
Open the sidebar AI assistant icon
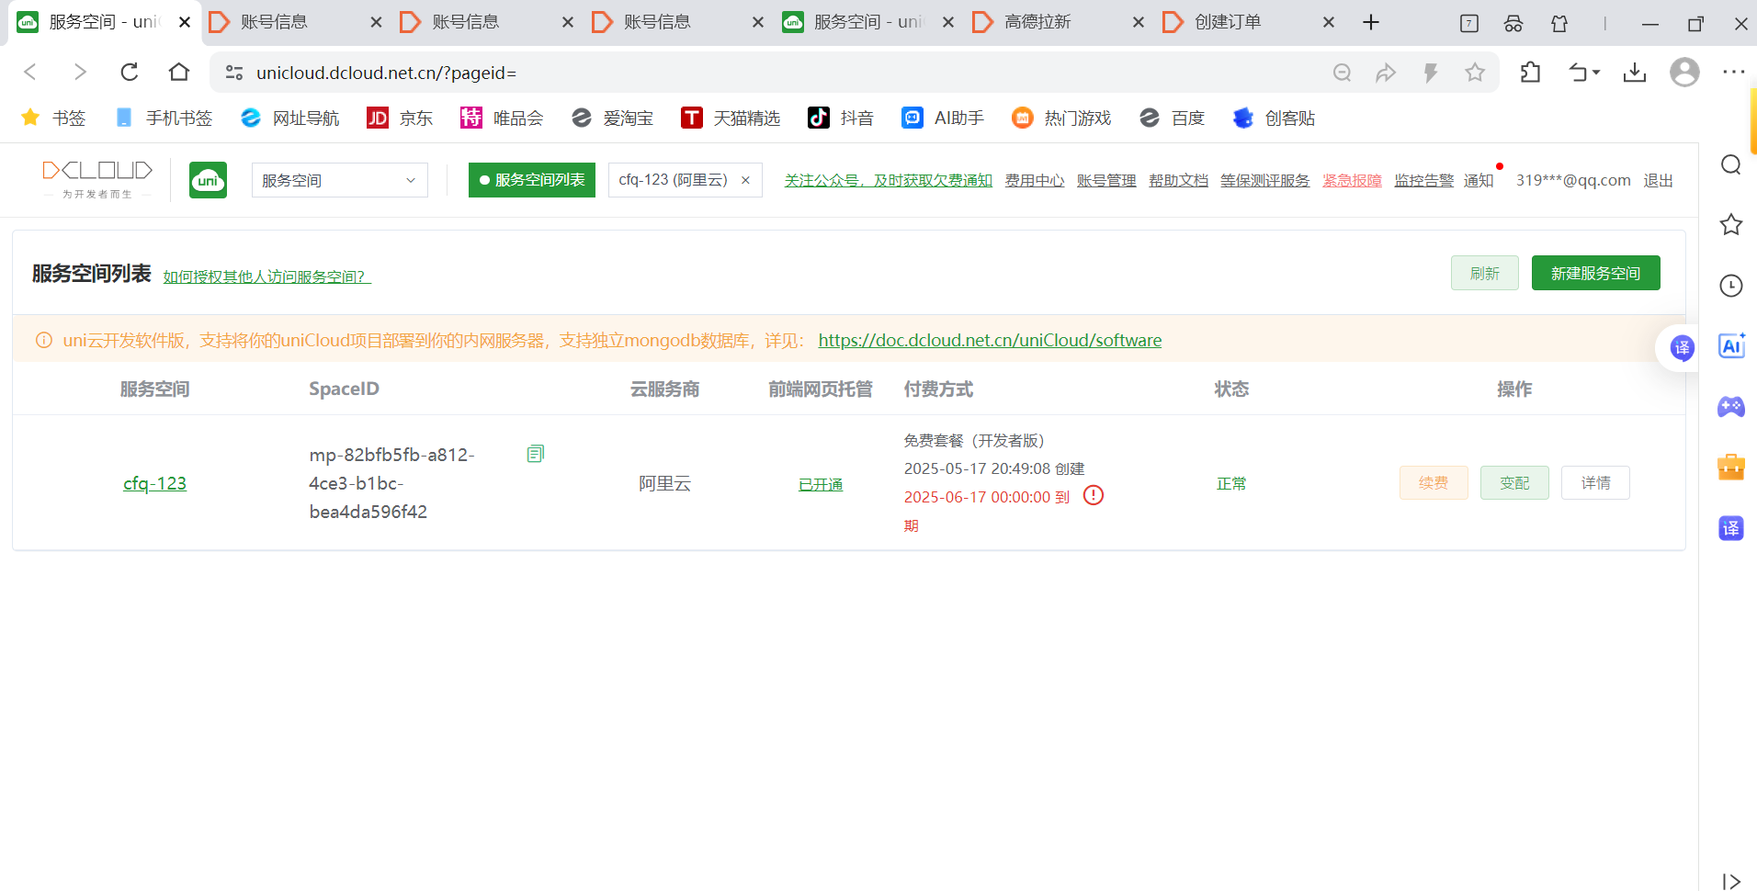click(1731, 346)
